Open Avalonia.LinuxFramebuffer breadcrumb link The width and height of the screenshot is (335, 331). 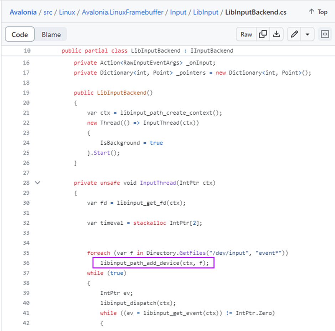point(122,12)
